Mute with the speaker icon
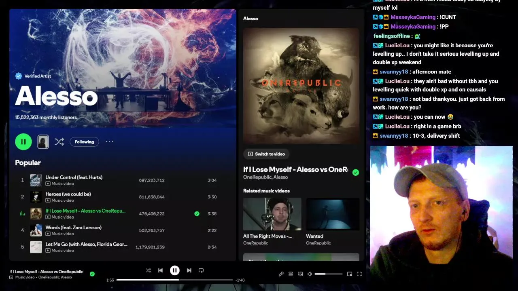The width and height of the screenshot is (518, 291). coord(310,274)
